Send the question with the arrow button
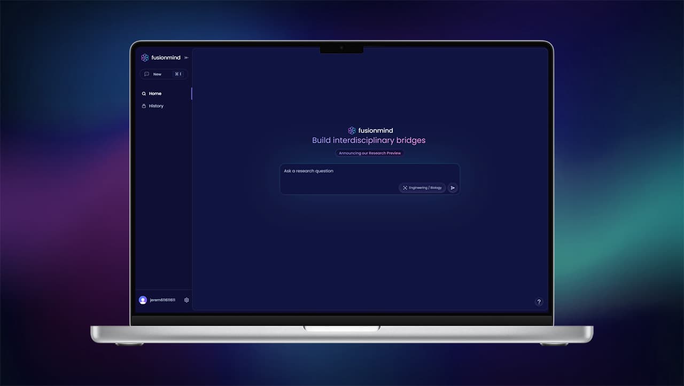Screen dimensions: 684x386 click(x=453, y=188)
